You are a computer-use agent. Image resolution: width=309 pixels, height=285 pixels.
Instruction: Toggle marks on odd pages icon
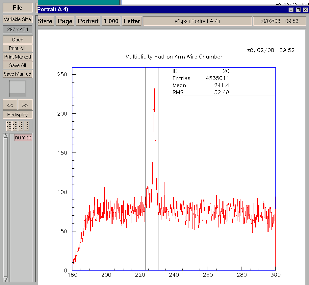[9, 126]
